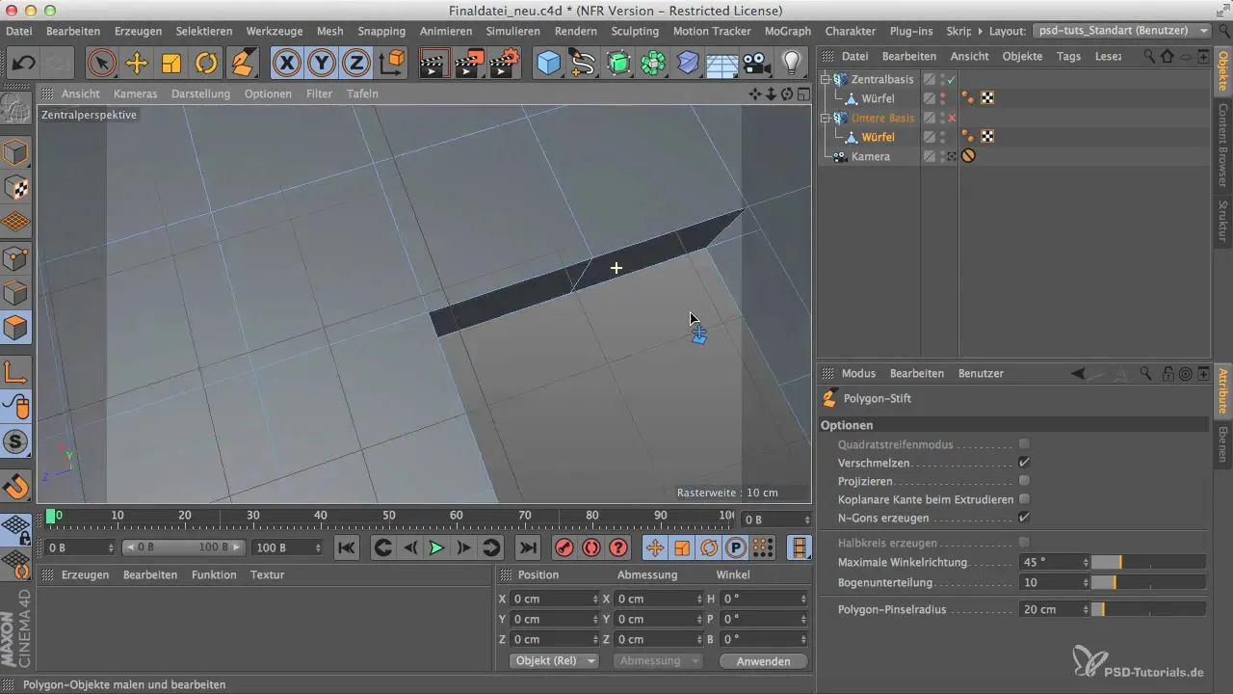Screen dimensions: 1233x694
Task: Click the Position X 0 cm field
Action: click(553, 599)
